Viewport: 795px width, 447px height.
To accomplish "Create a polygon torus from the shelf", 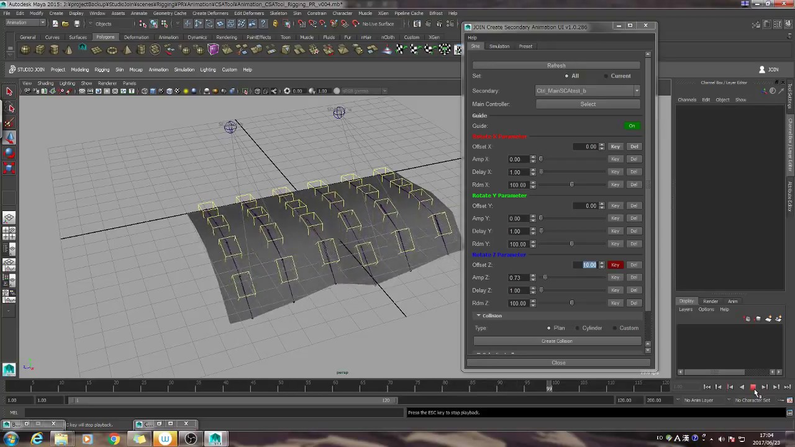I will click(x=112, y=50).
